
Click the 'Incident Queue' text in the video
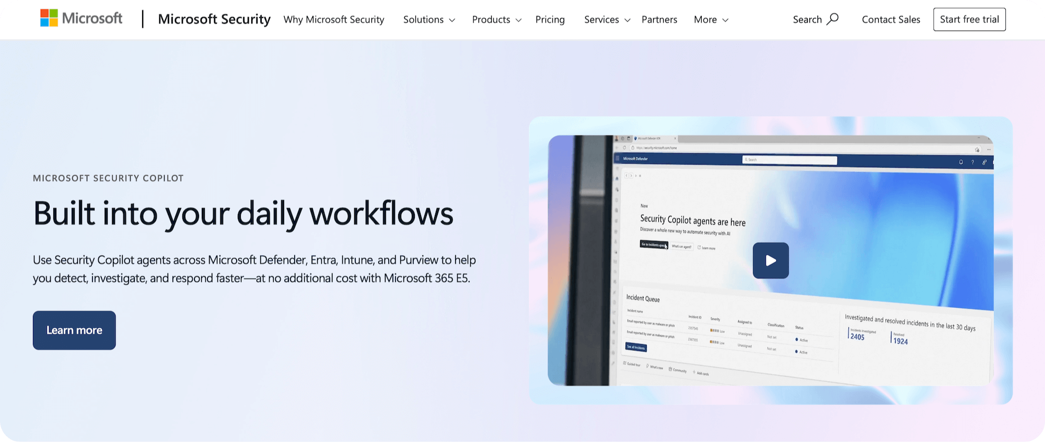[x=643, y=298]
